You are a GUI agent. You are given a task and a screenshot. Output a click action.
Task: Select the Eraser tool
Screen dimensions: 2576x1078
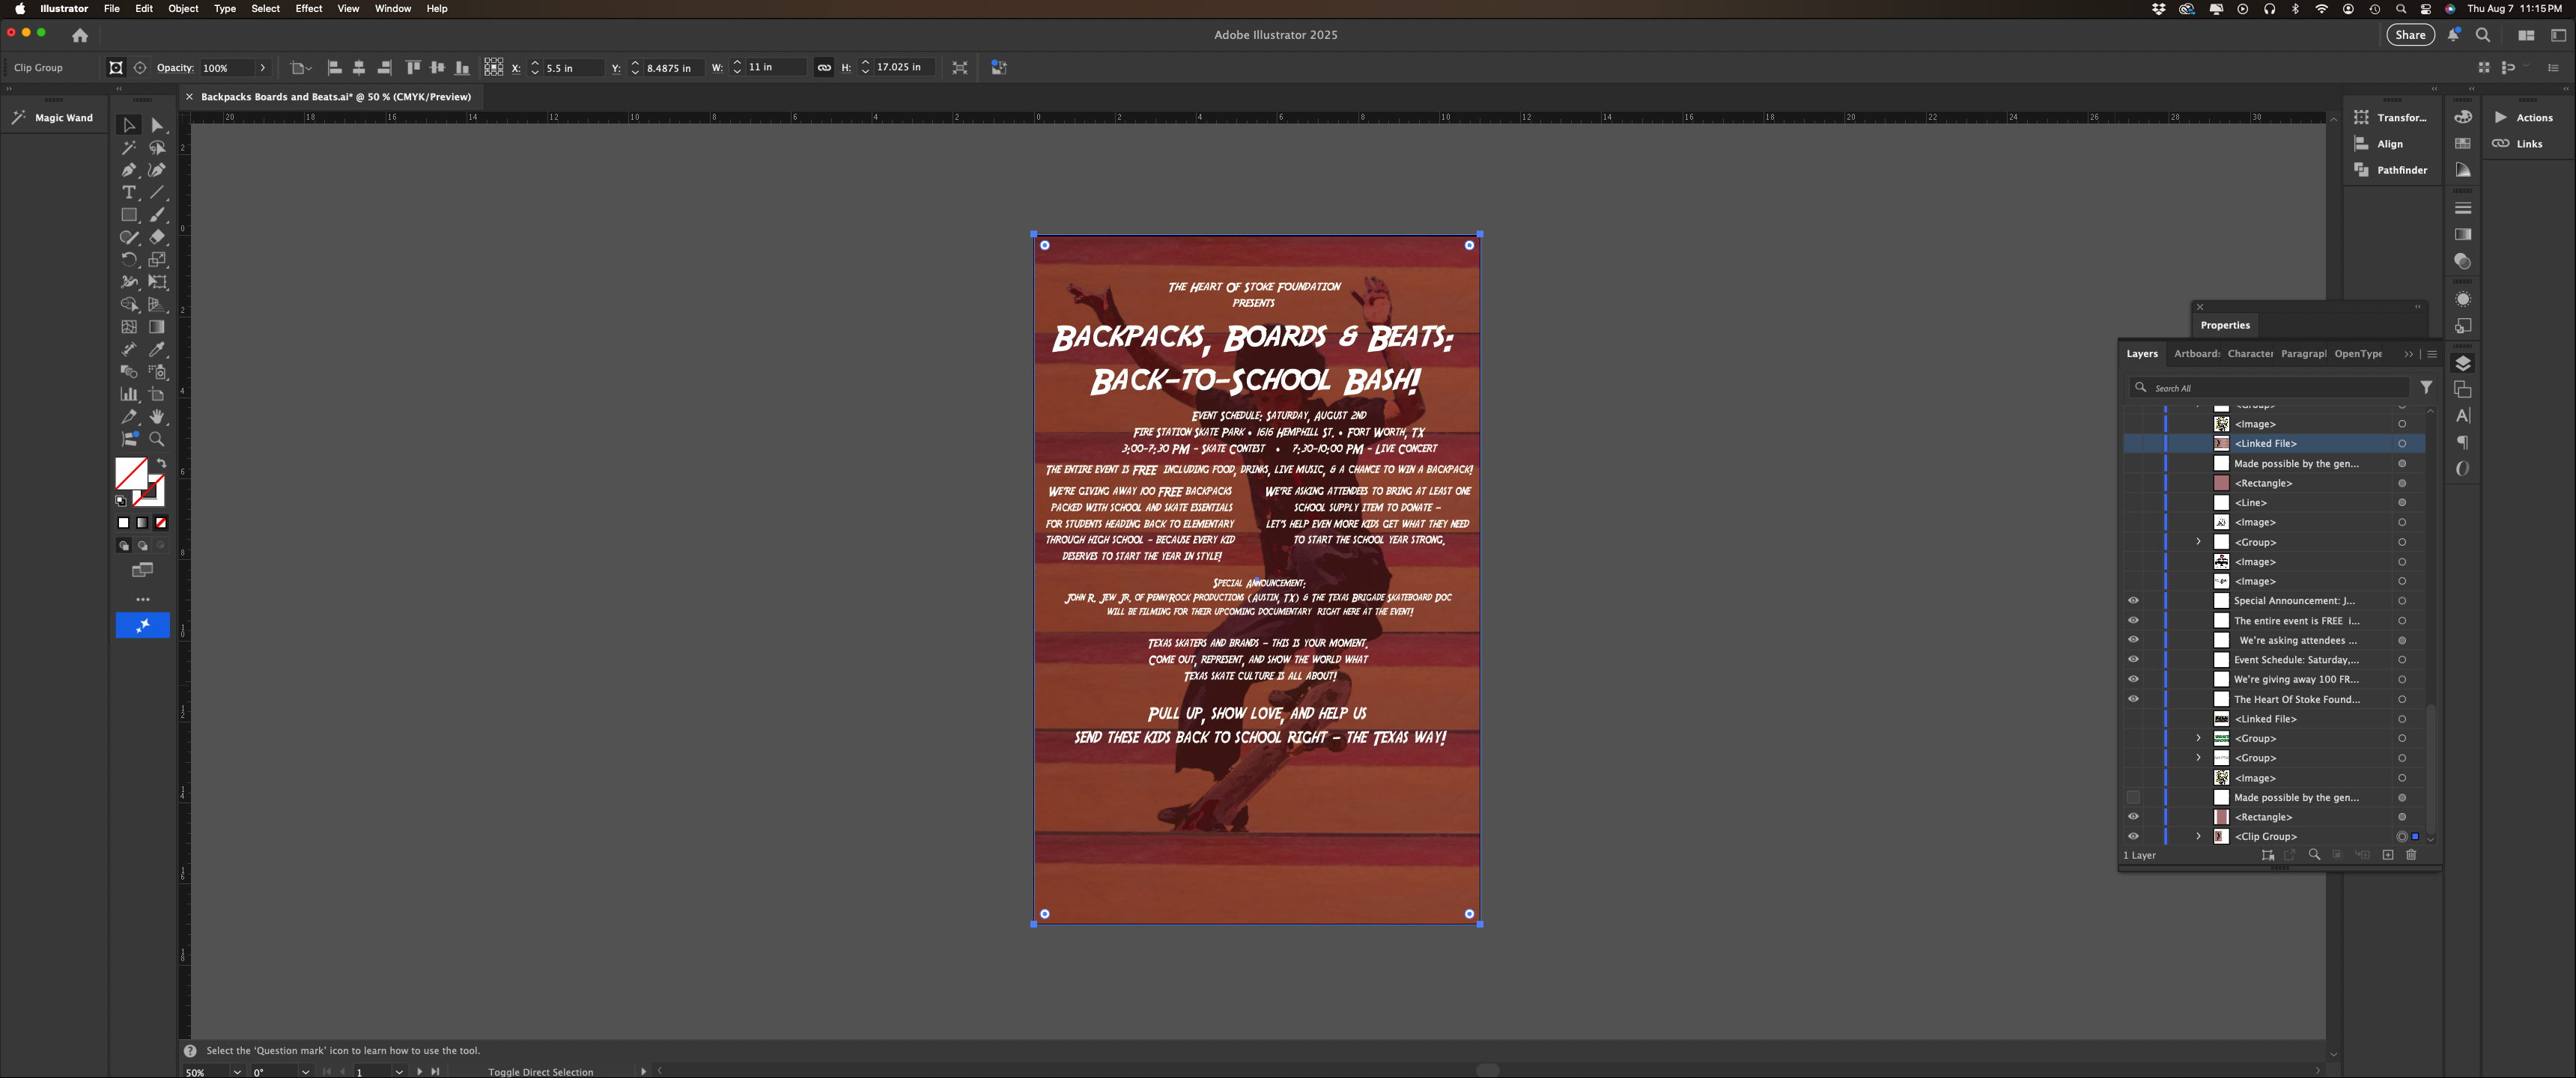point(157,237)
